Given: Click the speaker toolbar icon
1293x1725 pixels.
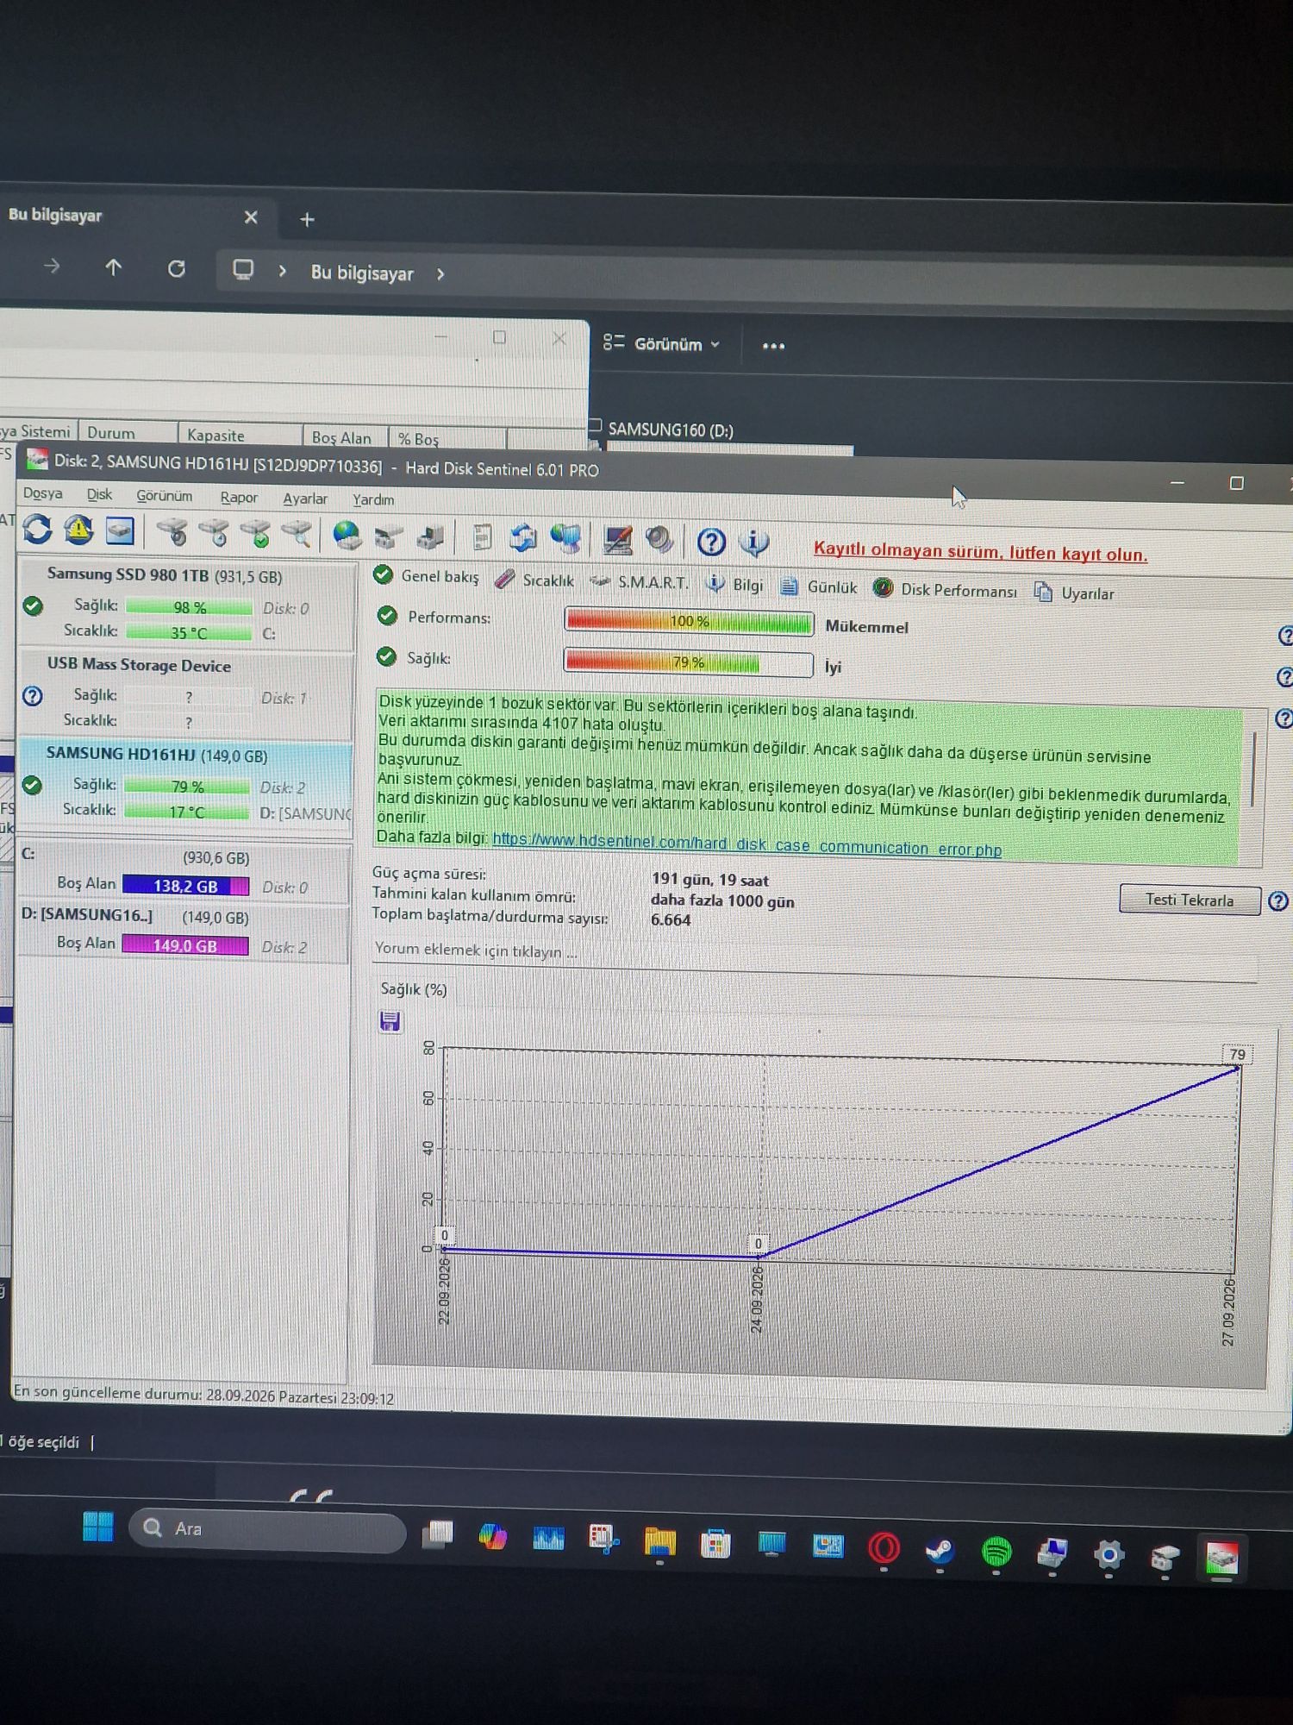Looking at the screenshot, I should point(659,541).
